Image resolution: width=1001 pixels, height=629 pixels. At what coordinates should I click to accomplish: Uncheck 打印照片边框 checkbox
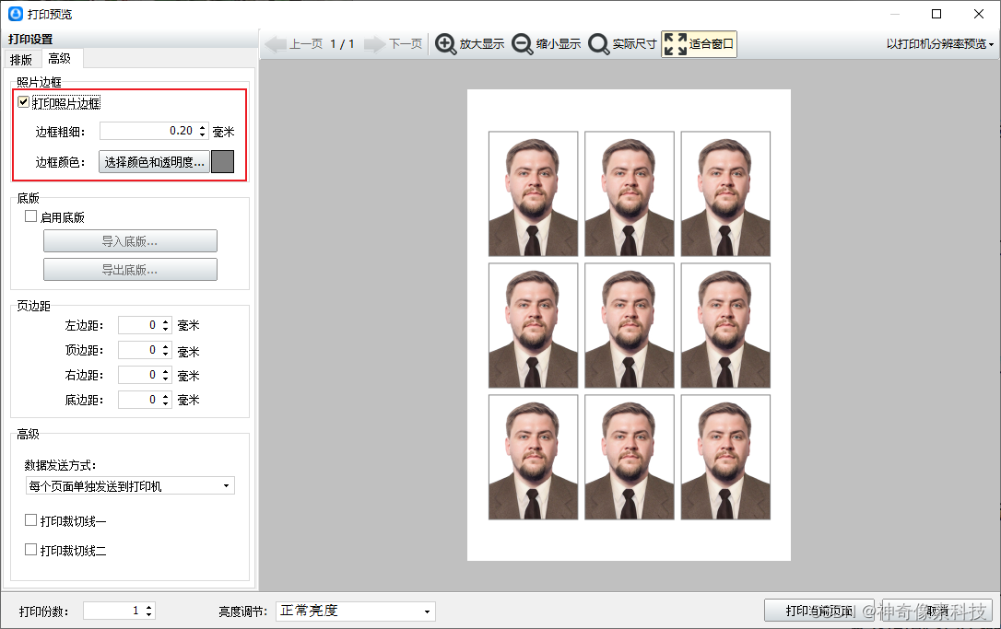tap(24, 102)
